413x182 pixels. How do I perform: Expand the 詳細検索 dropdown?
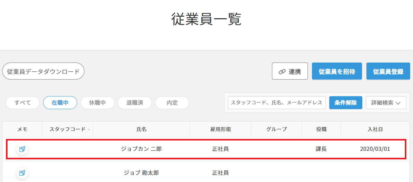(x=386, y=102)
